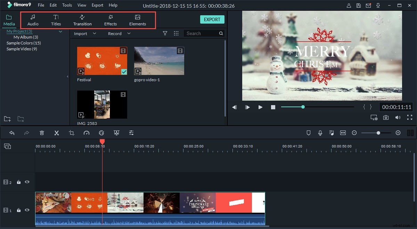
Task: Open the Tools menu
Action: click(x=67, y=5)
